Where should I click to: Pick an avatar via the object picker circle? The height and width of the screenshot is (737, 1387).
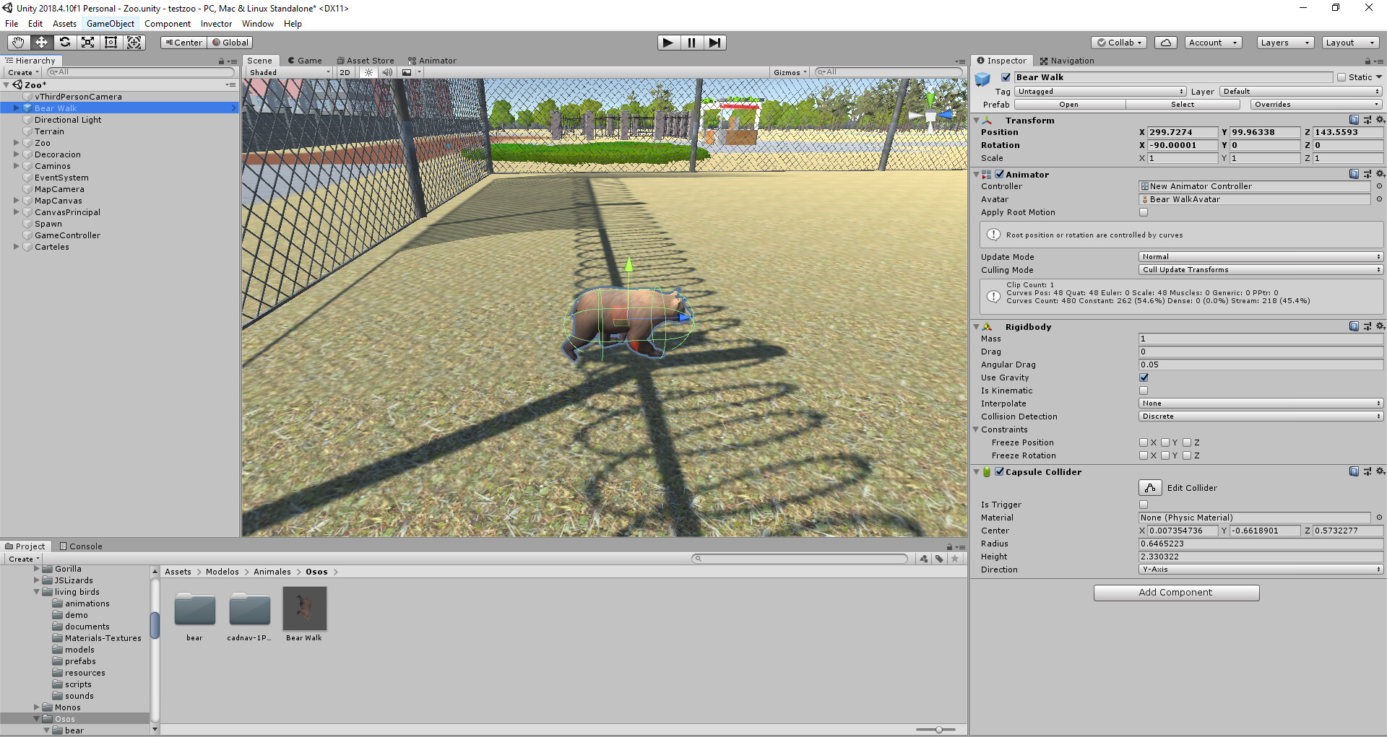(1379, 199)
